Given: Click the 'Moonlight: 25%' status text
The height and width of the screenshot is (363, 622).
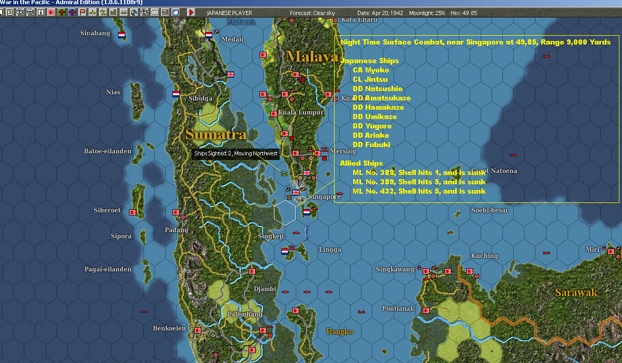Looking at the screenshot, I should [x=427, y=12].
